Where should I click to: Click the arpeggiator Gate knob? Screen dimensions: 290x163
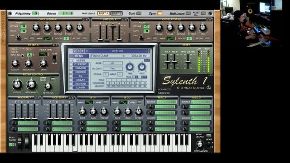click(x=142, y=67)
